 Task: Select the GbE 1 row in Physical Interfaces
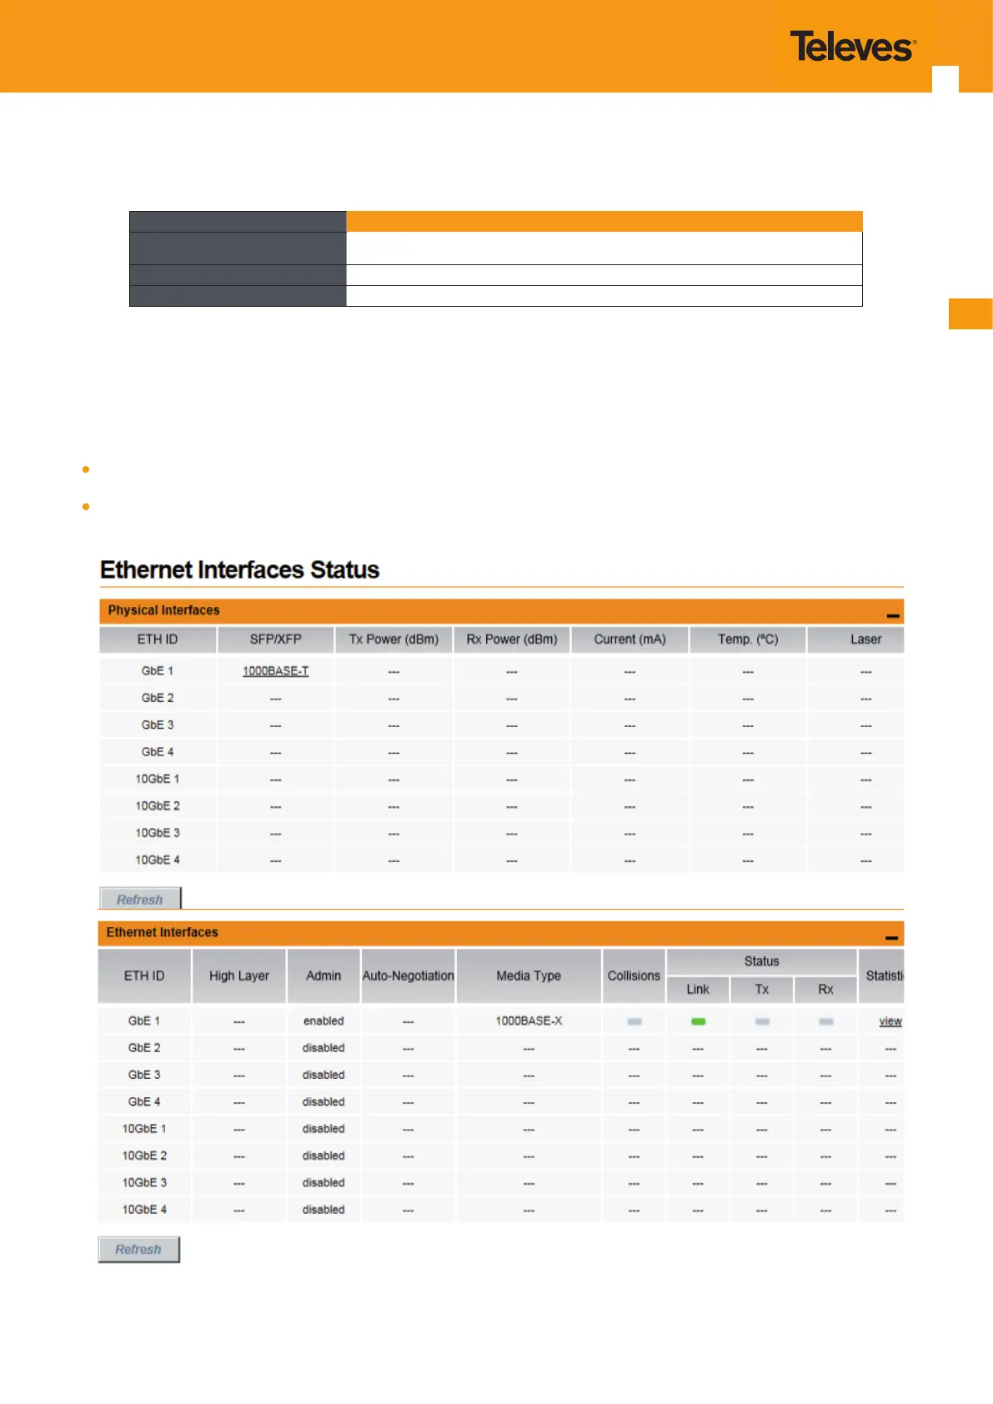[x=502, y=671]
